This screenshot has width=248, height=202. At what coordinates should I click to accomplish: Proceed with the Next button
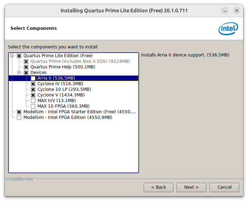[191, 187]
